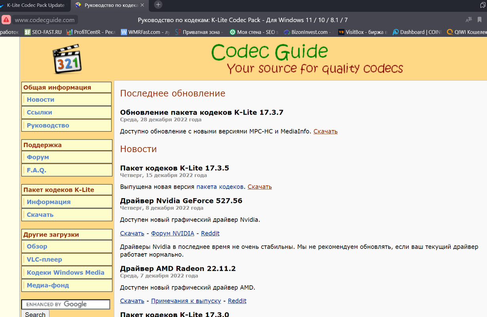487x317 pixels.
Task: Open the QIWI Кошелек bookmark
Action: pyautogui.click(x=466, y=32)
